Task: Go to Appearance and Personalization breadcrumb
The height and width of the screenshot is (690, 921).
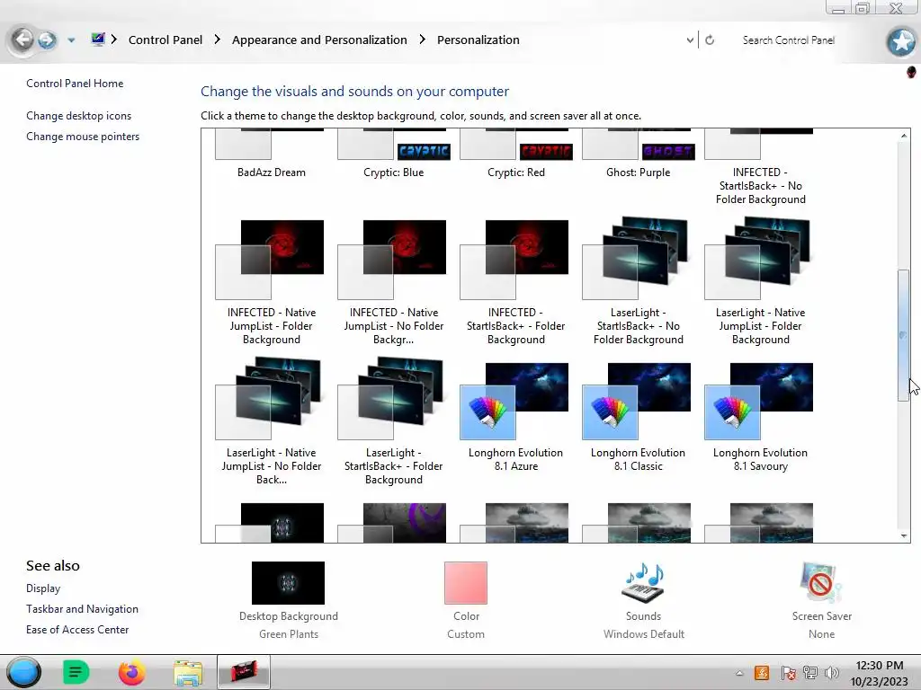Action: click(x=319, y=40)
